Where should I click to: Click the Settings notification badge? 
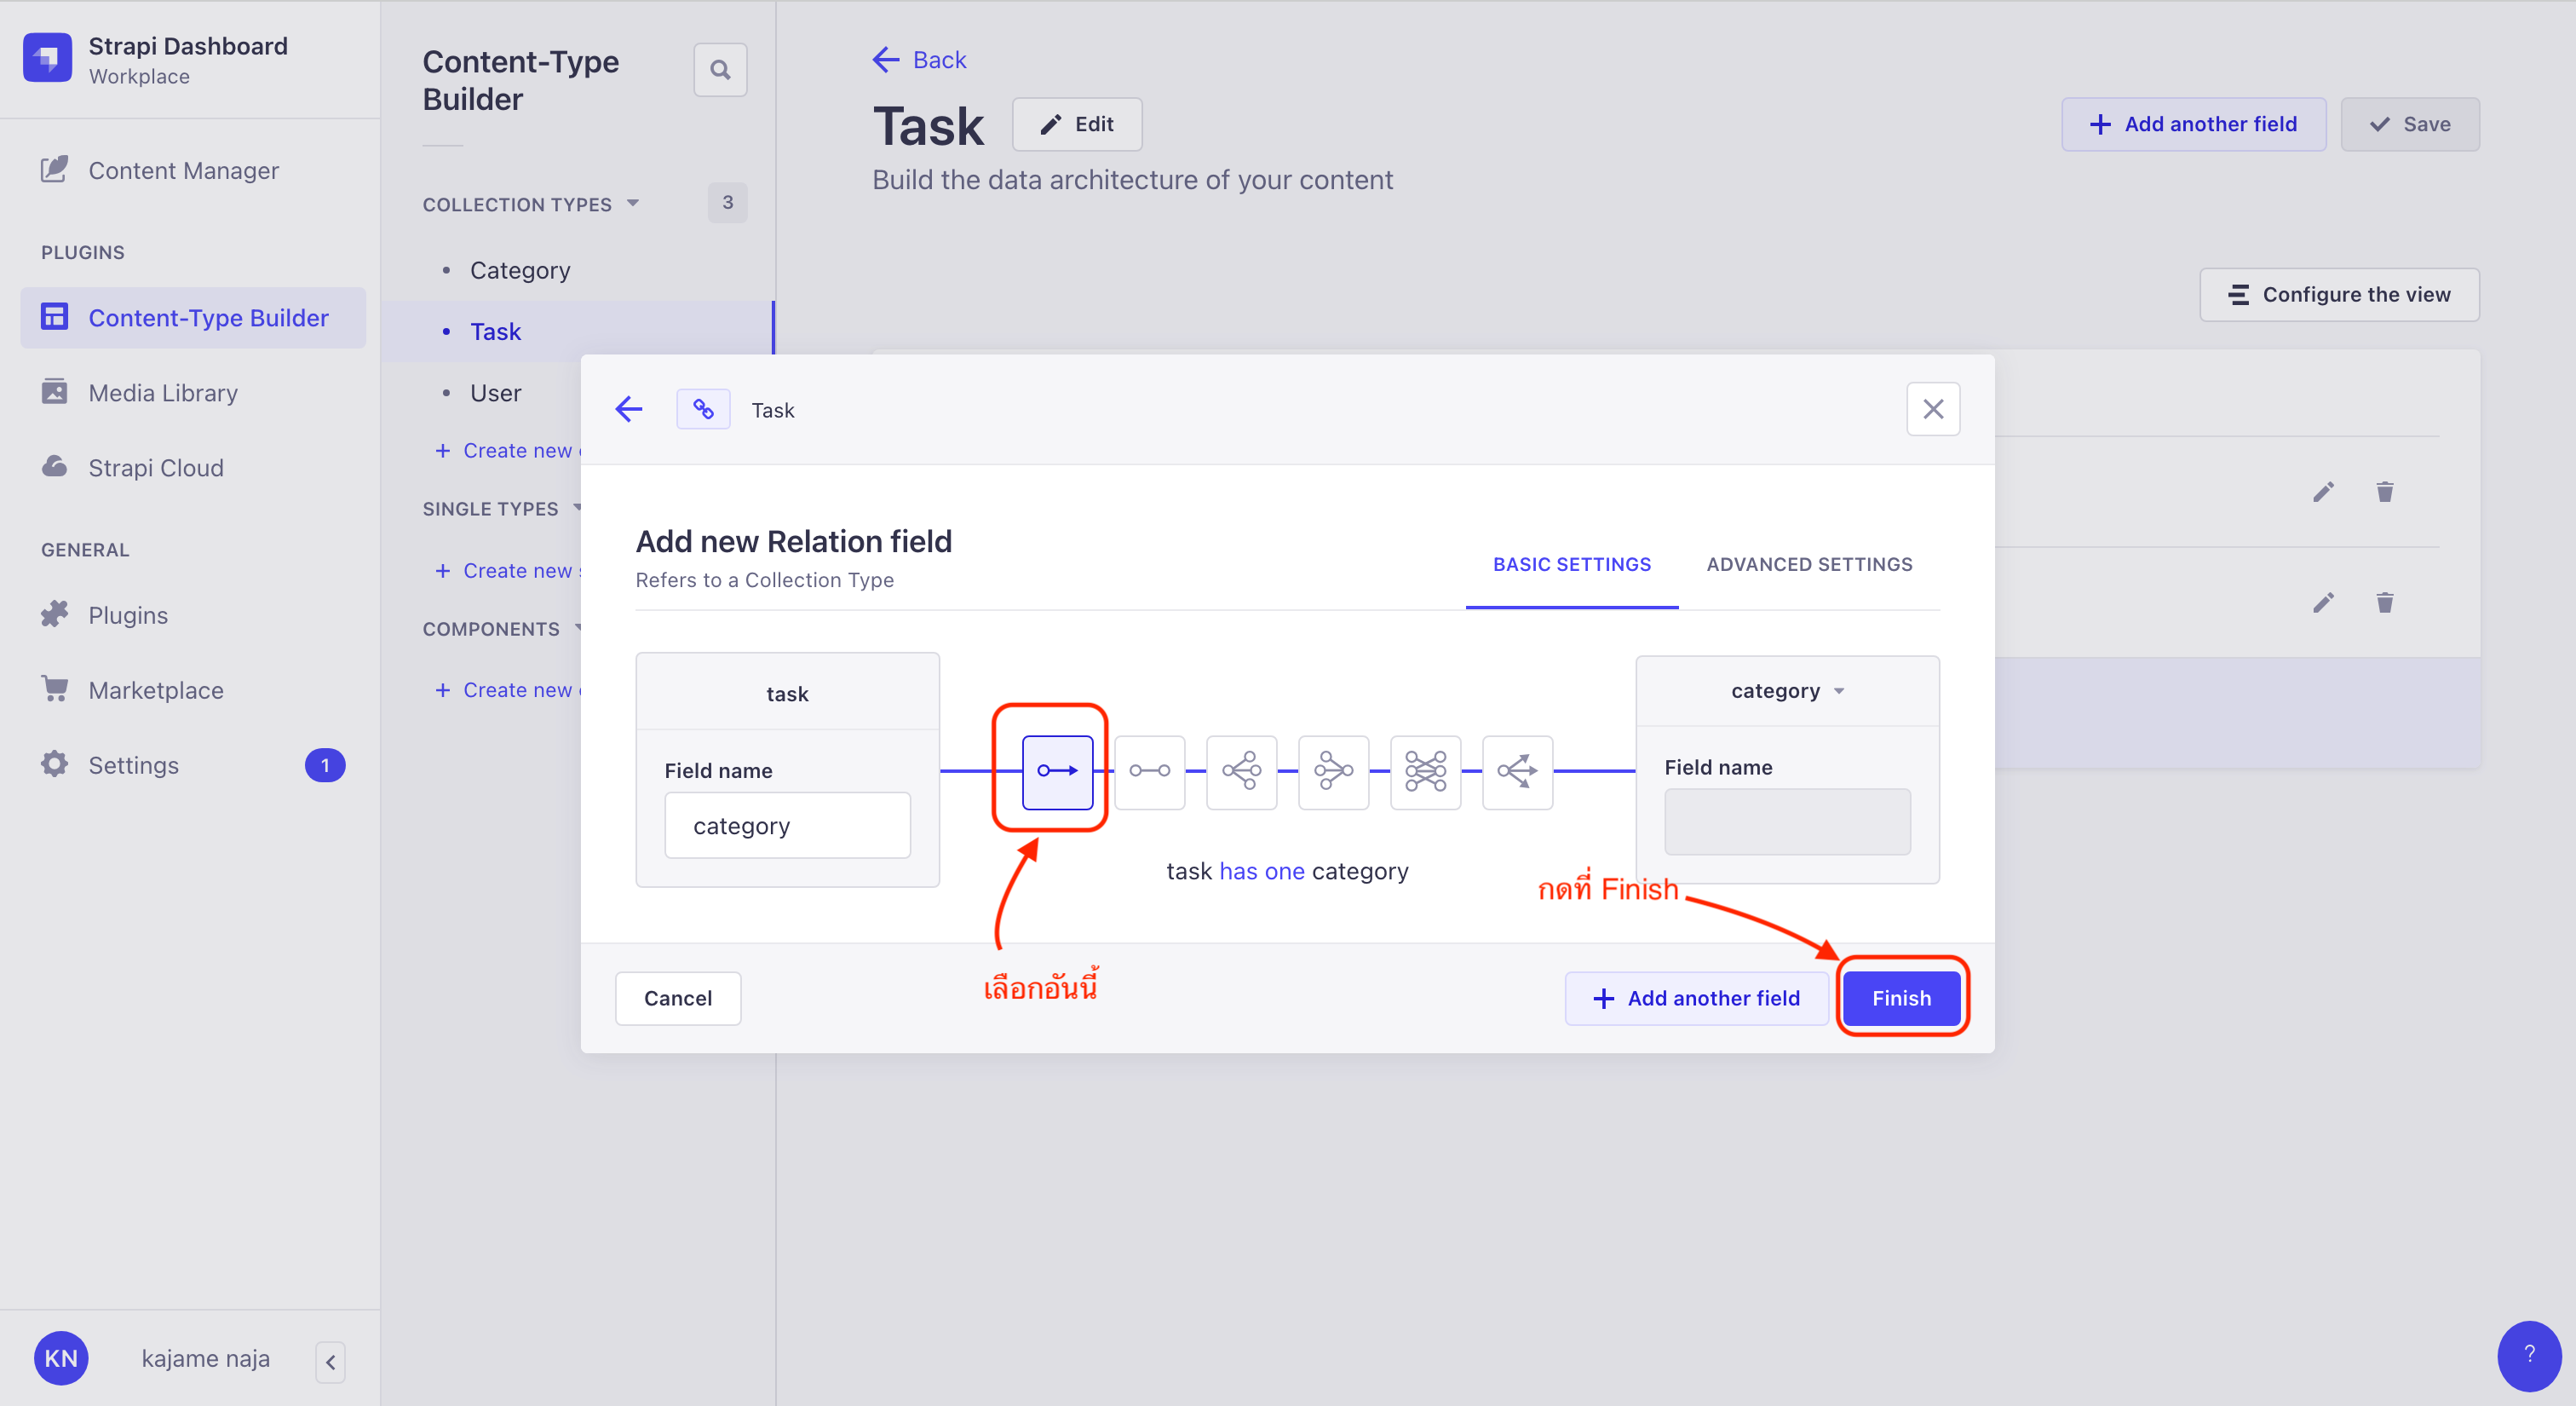coord(324,765)
